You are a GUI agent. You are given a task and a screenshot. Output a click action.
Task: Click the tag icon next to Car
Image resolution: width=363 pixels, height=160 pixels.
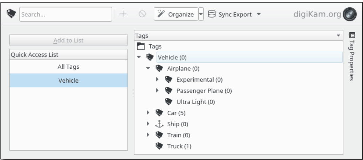click(159, 112)
